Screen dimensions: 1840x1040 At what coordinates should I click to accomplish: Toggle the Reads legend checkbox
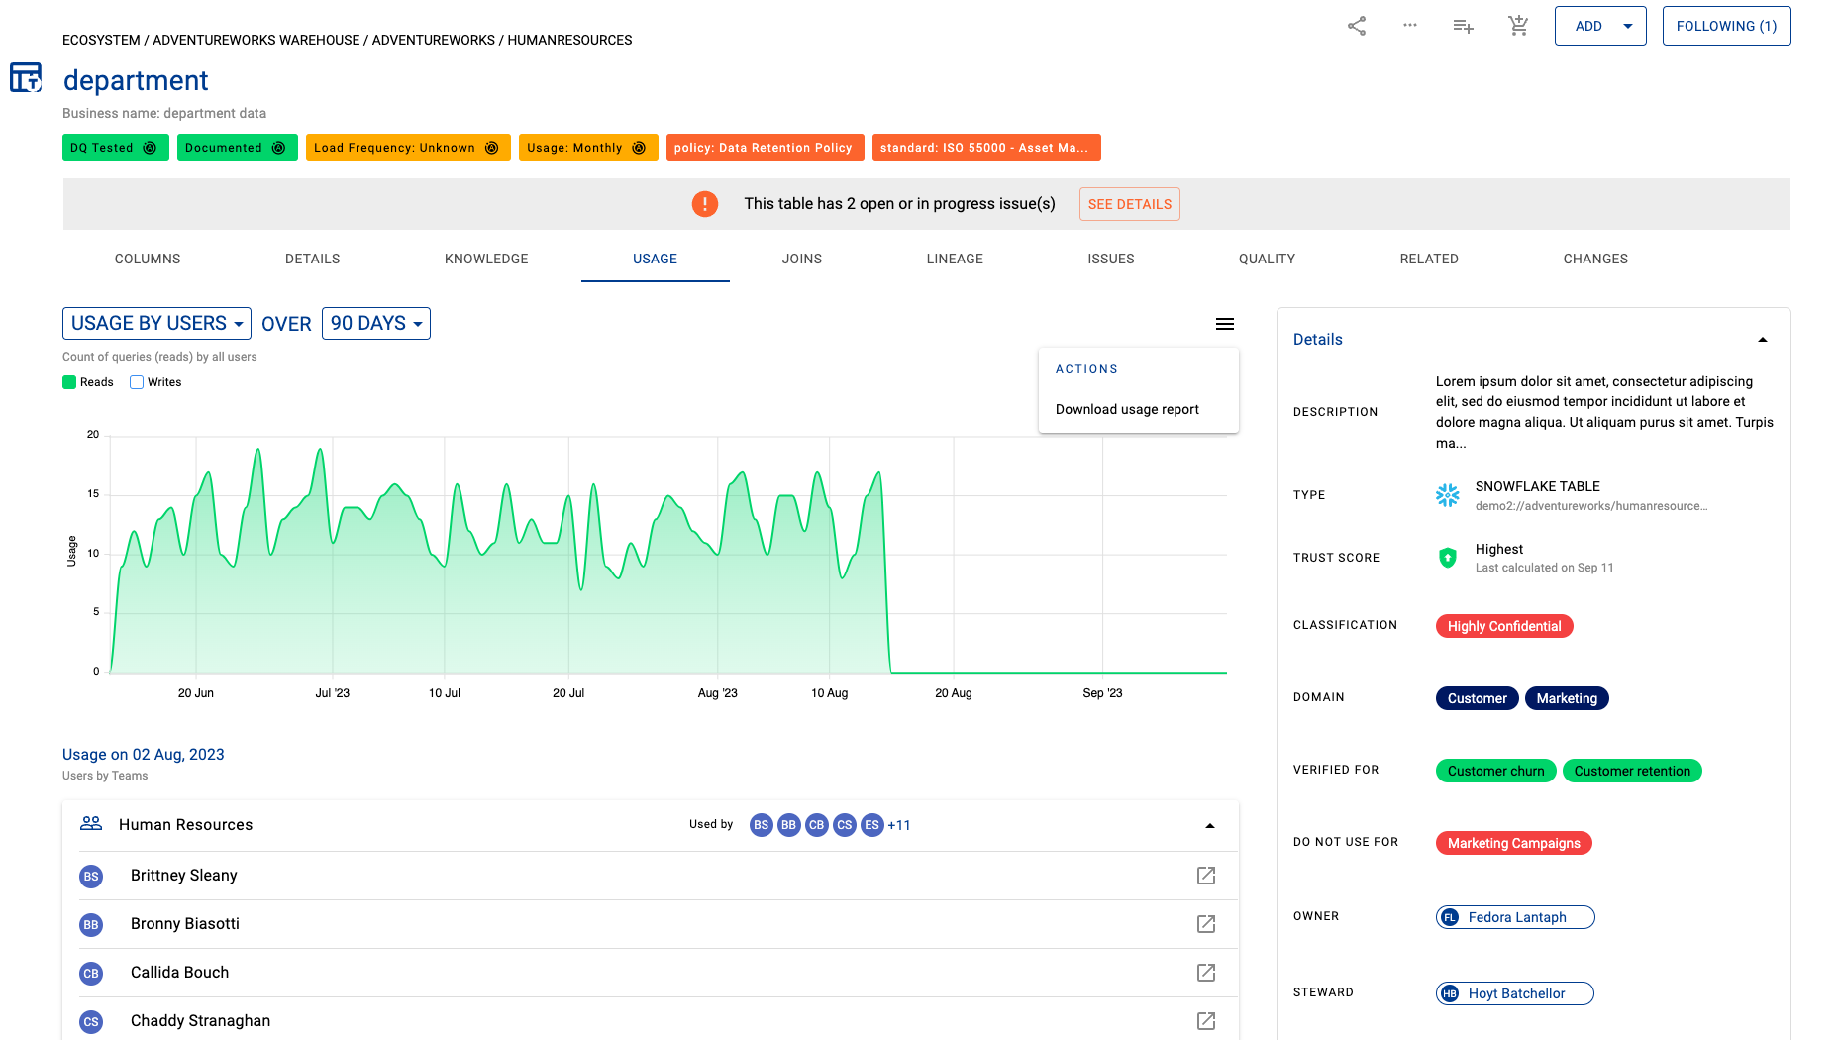(x=69, y=382)
